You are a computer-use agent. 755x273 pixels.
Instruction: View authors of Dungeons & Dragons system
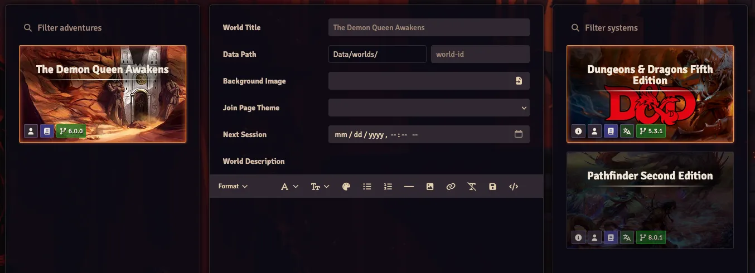tap(594, 131)
